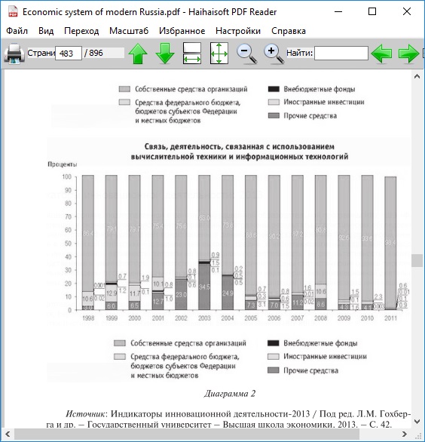Find previous match with green left arrow
The width and height of the screenshot is (425, 442).
[x=381, y=54]
